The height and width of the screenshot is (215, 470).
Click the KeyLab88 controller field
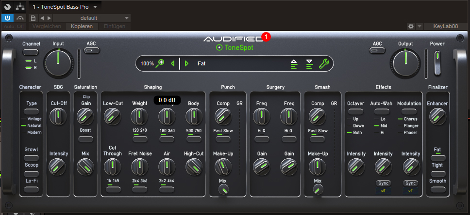(x=445, y=26)
